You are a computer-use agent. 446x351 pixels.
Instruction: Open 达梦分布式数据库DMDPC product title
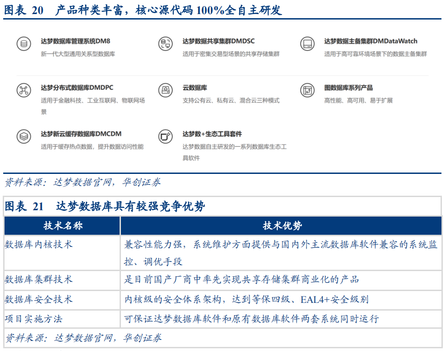point(77,88)
